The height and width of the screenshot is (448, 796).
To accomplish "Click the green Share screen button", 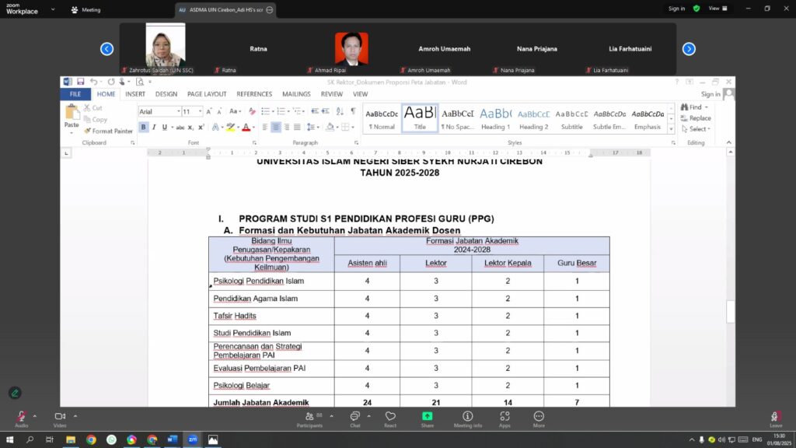I will click(428, 419).
